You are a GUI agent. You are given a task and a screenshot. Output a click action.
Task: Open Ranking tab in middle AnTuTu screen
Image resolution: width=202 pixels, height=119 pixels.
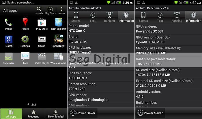pyautogui.click(x=109, y=17)
